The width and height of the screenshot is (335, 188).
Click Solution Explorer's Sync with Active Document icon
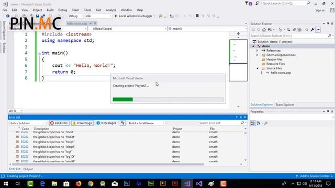click(x=288, y=30)
